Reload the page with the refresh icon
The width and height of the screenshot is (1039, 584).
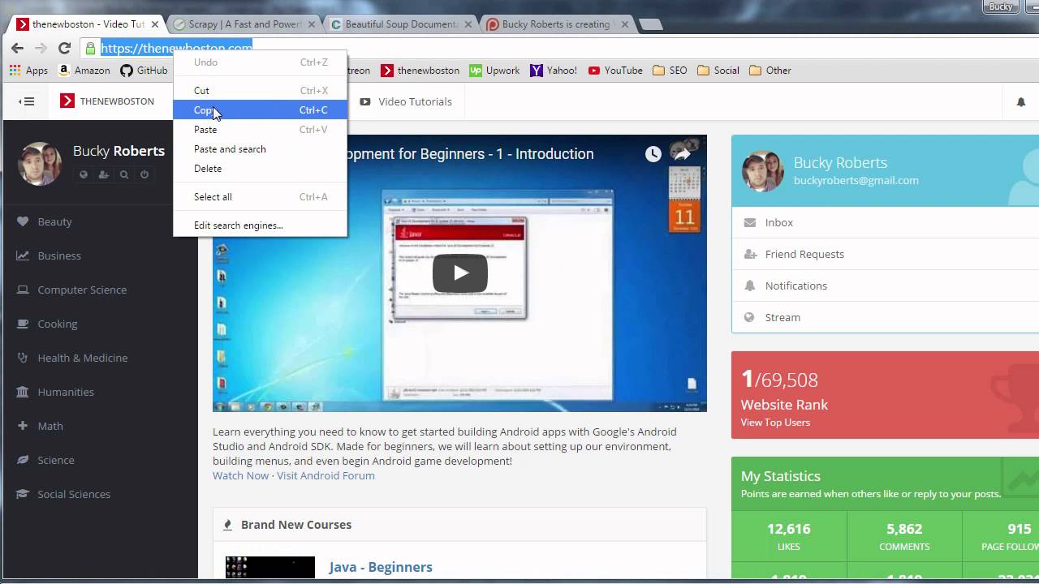pos(64,48)
